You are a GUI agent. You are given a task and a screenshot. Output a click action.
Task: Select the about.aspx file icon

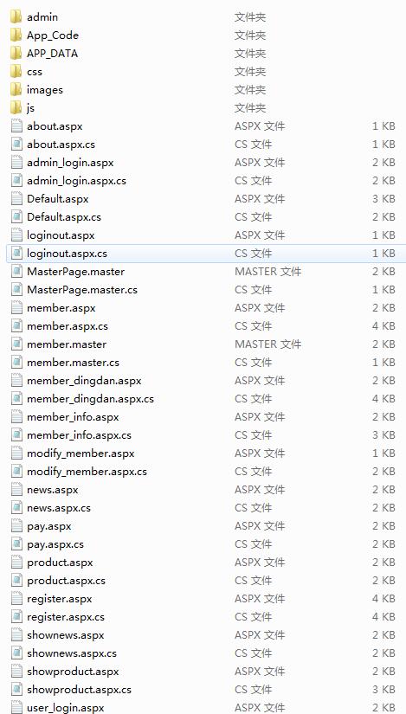pyautogui.click(x=16, y=126)
